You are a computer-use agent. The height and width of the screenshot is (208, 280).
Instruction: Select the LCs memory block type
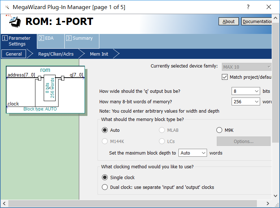pyautogui.click(x=162, y=142)
